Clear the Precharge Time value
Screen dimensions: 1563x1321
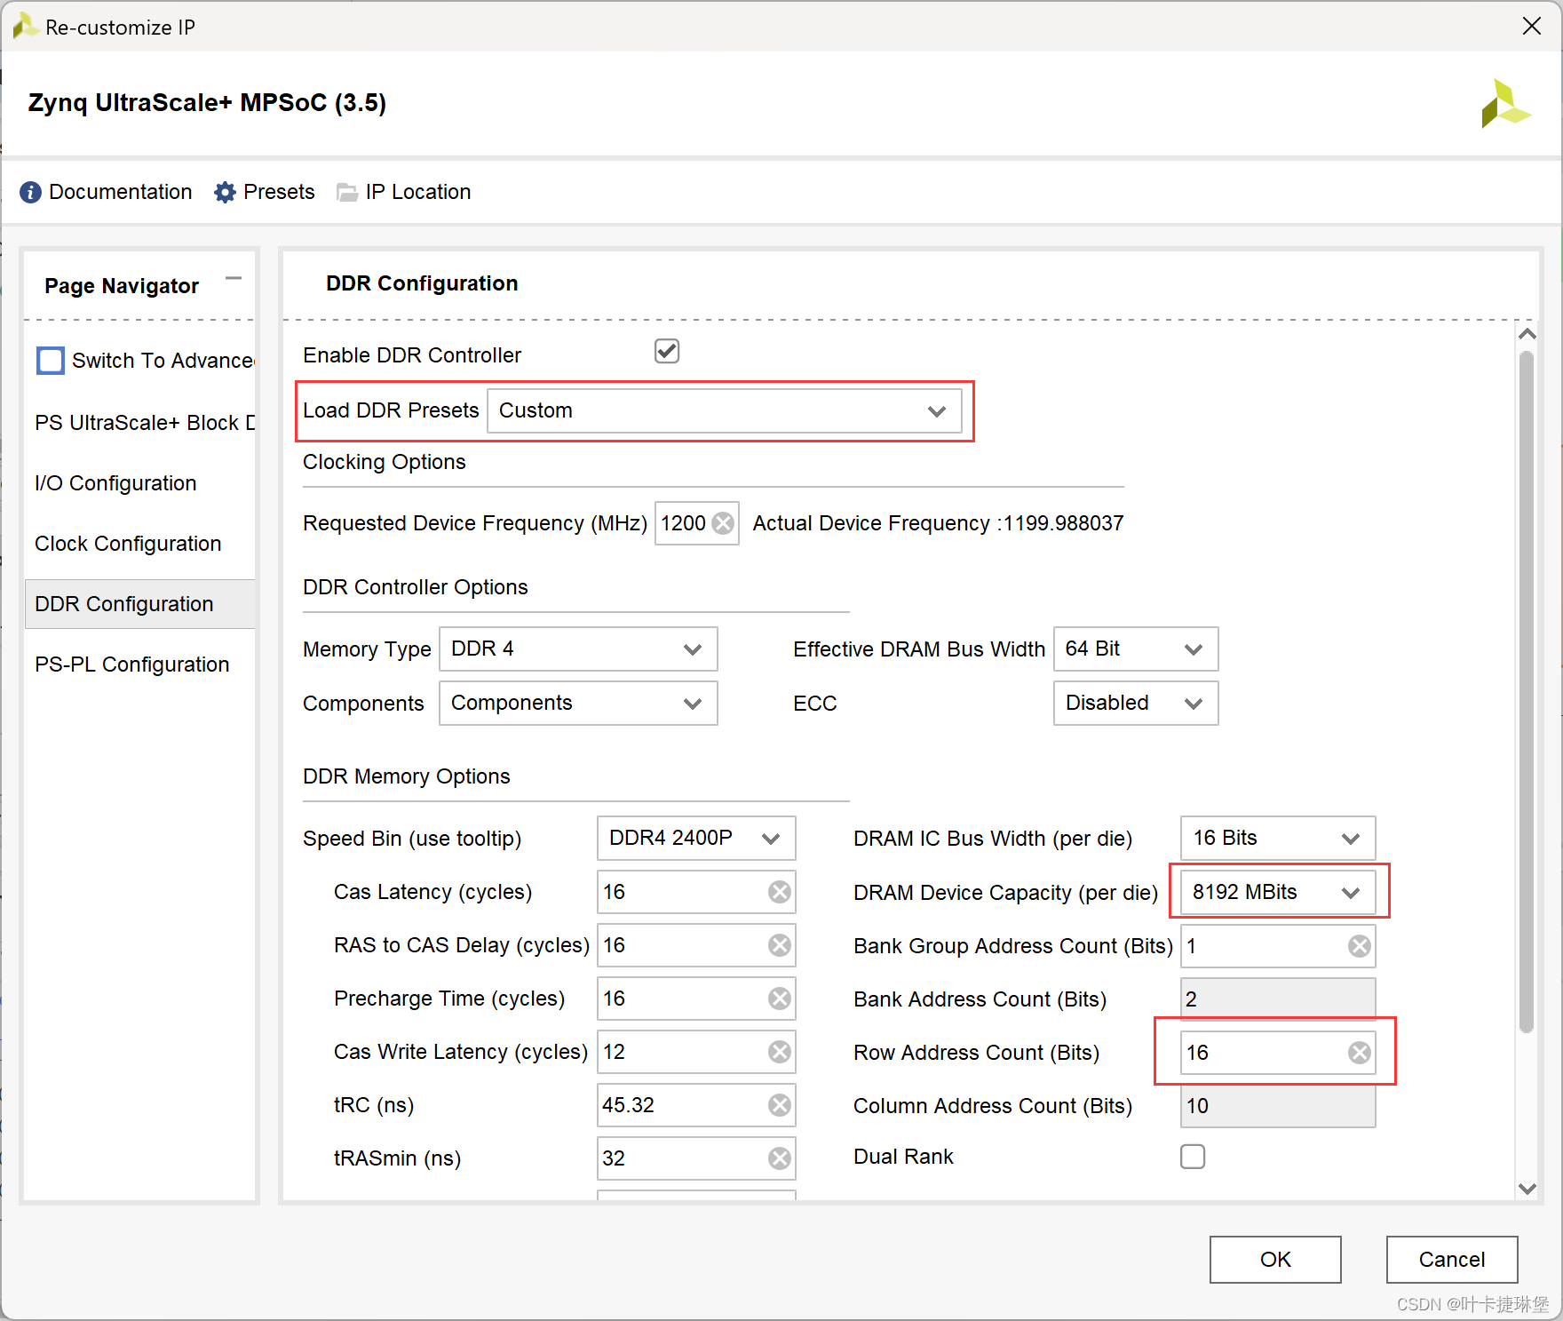pyautogui.click(x=780, y=999)
